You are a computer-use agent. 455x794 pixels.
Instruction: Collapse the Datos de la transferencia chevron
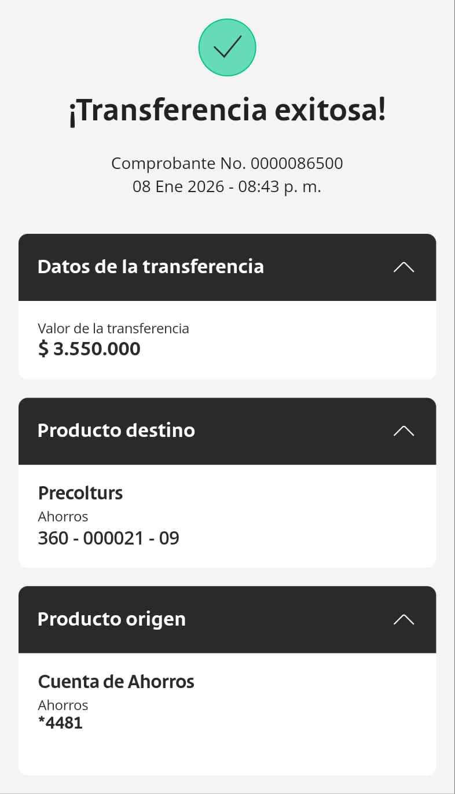403,267
